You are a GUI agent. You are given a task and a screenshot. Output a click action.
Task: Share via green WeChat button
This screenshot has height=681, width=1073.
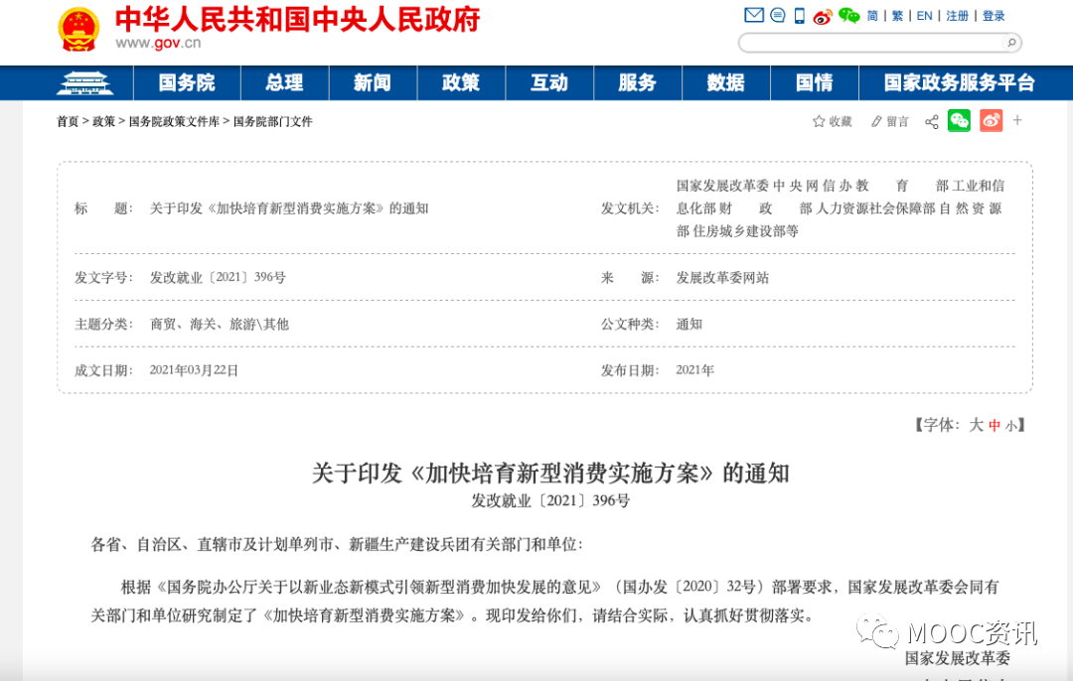(959, 121)
